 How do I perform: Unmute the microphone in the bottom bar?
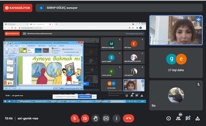click(x=75, y=119)
